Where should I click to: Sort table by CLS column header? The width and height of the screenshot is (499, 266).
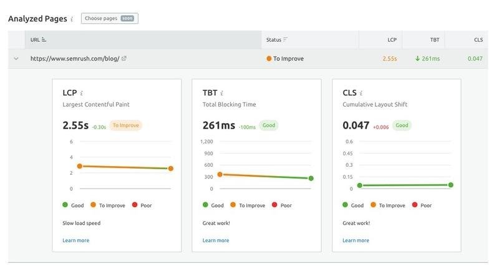click(x=478, y=40)
